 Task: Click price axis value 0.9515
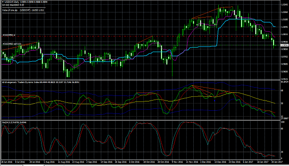tap(284, 79)
